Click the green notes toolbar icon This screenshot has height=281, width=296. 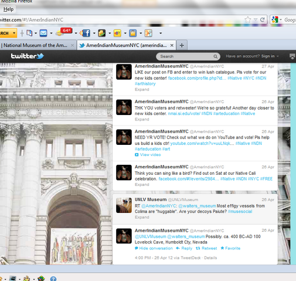(x=102, y=33)
